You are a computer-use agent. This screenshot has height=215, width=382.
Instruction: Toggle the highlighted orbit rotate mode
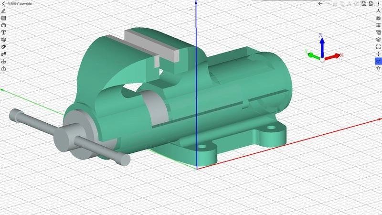tap(378, 61)
